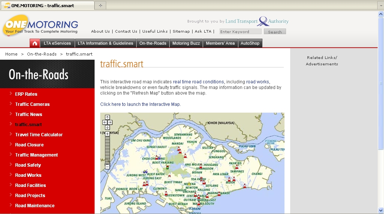Click the page scrollbar up arrow

pyautogui.click(x=381, y=14)
